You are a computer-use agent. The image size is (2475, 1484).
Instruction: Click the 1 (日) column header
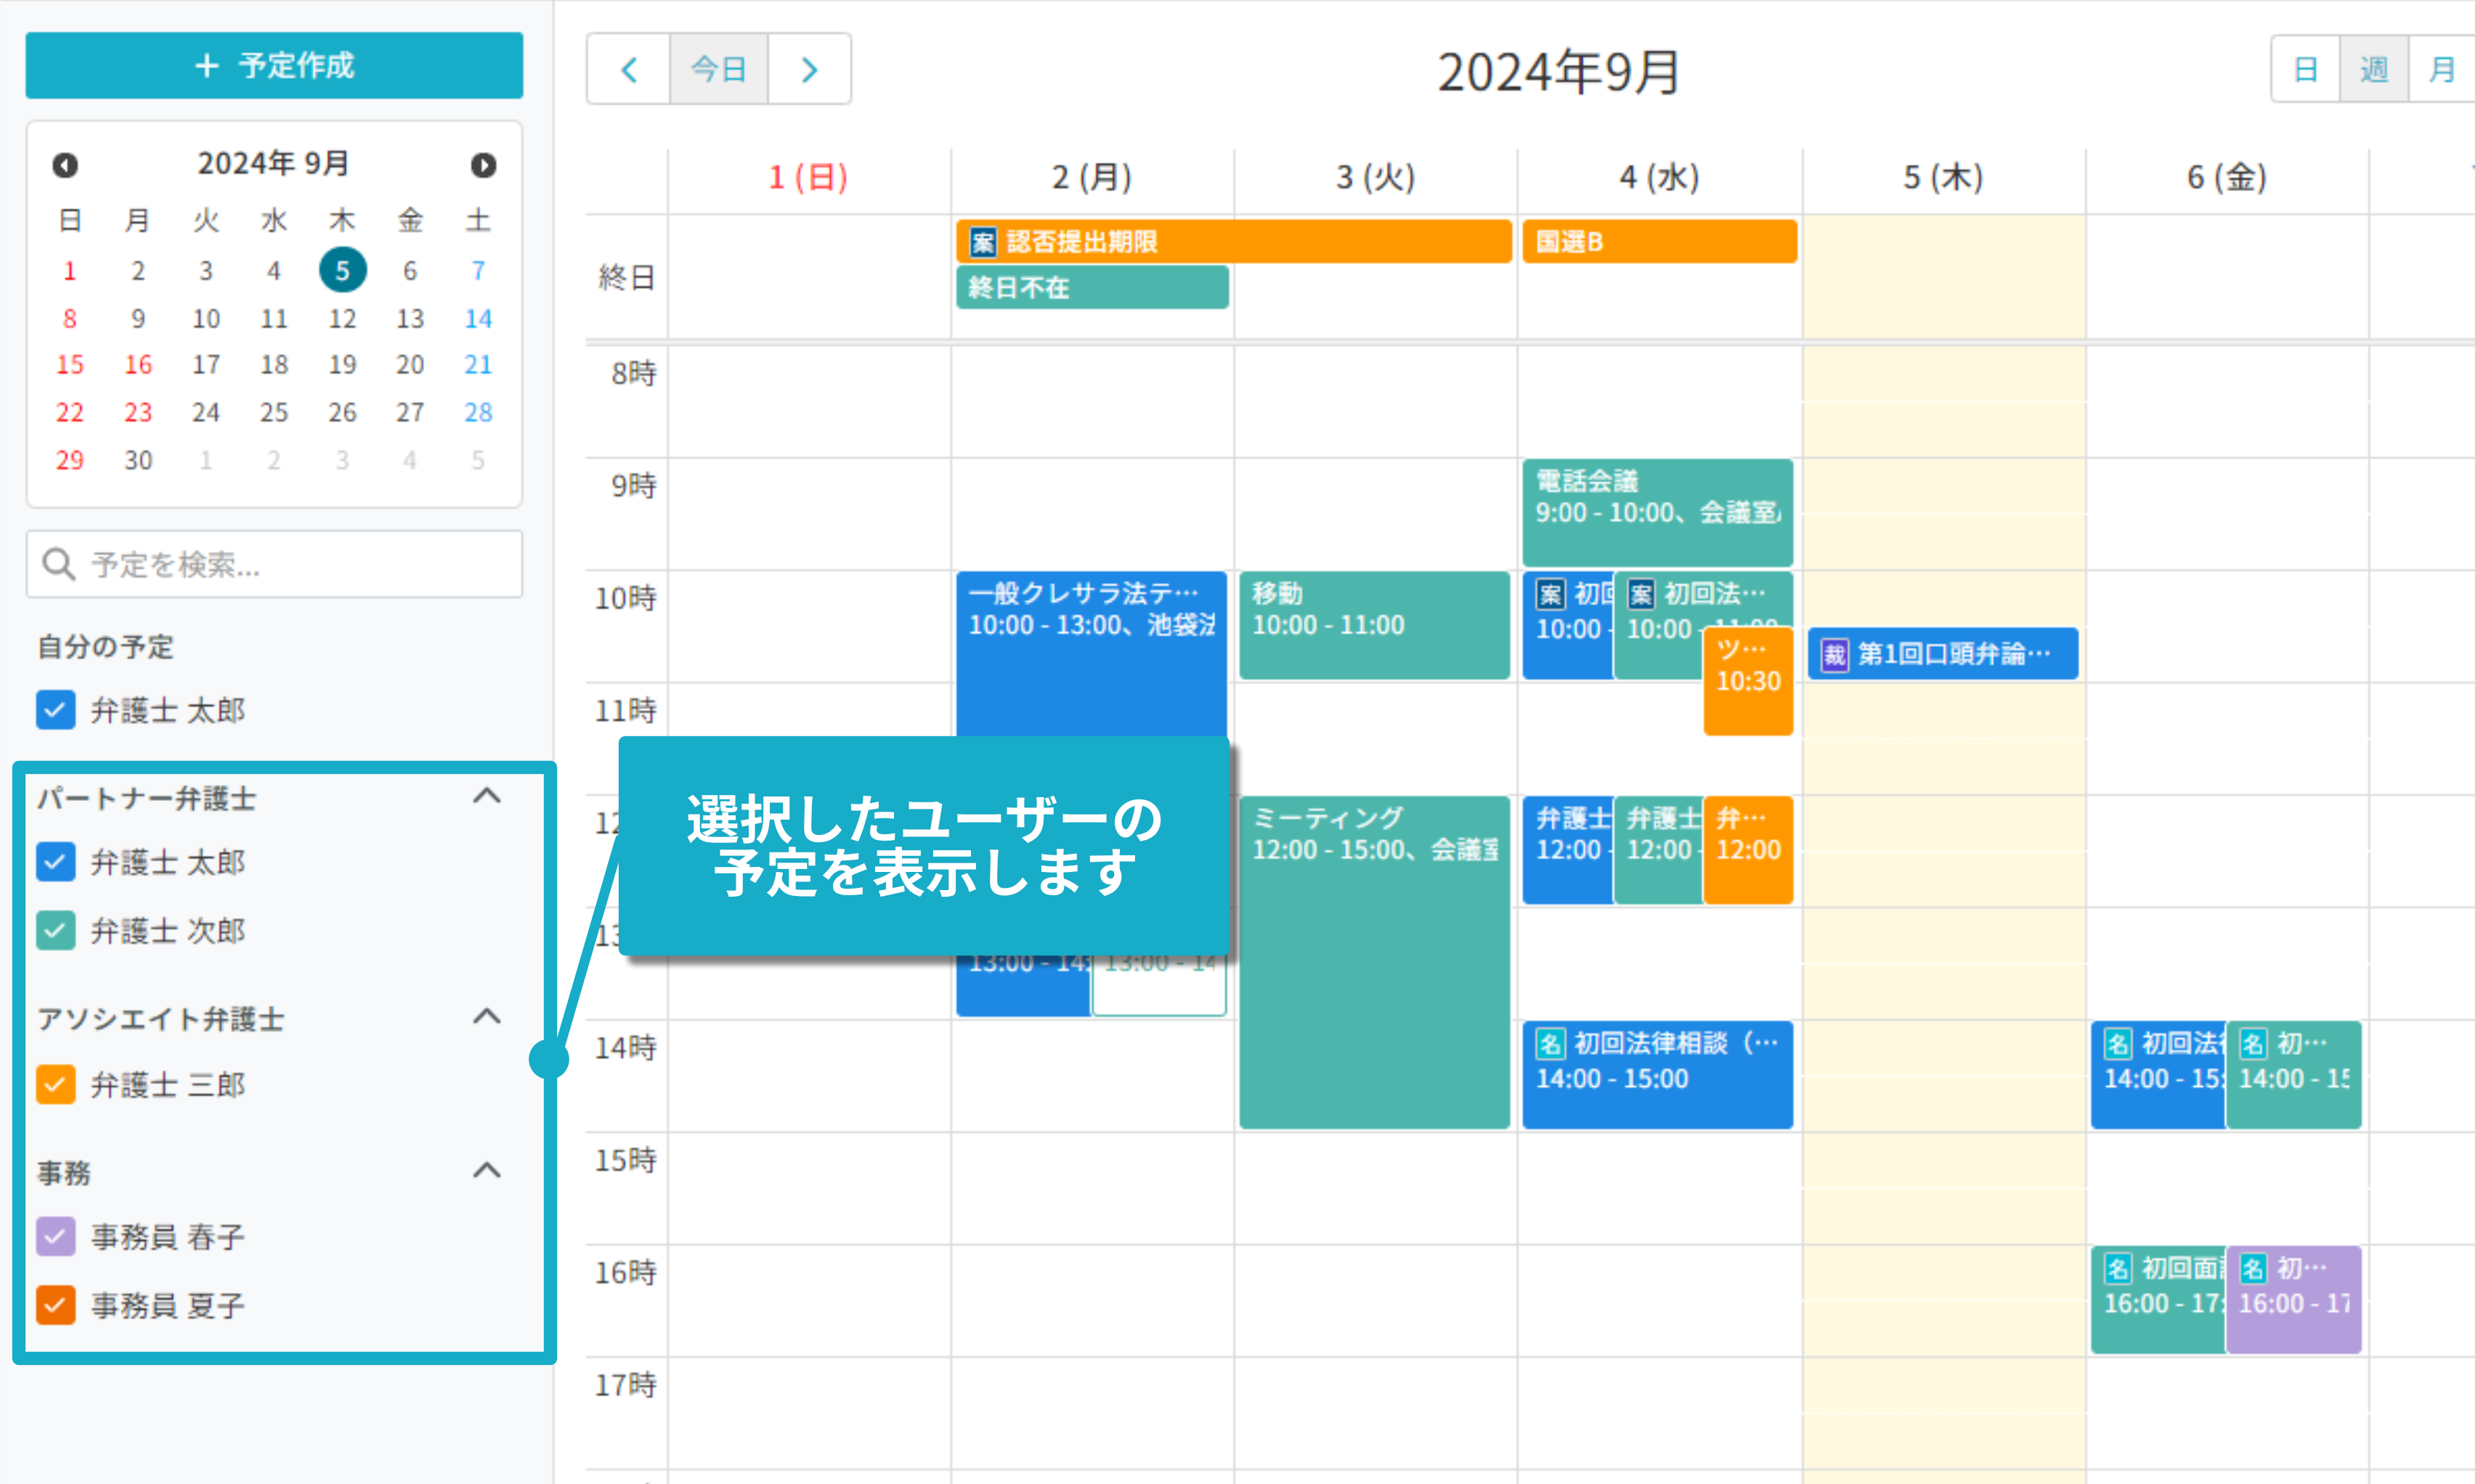point(808,178)
